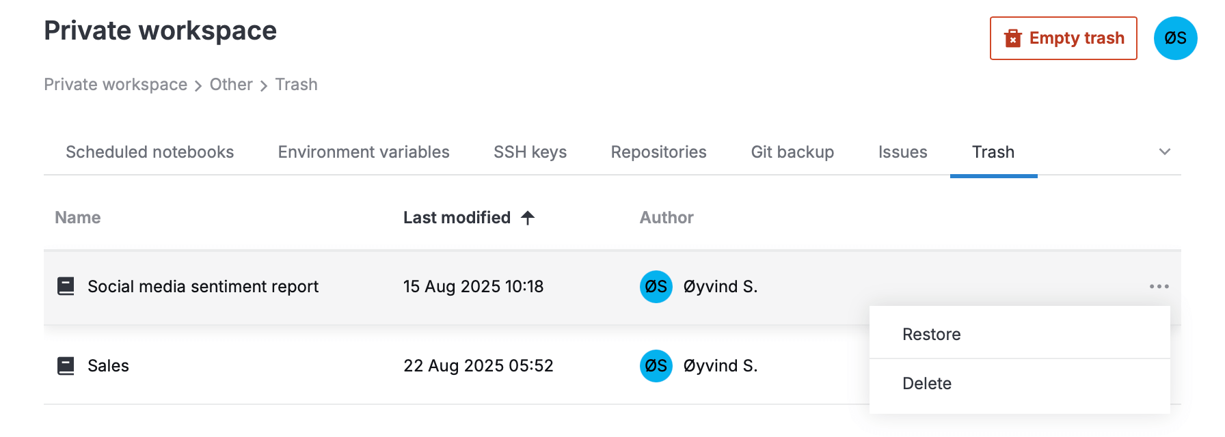Toggle sort arrow next to Last modified

coord(528,218)
